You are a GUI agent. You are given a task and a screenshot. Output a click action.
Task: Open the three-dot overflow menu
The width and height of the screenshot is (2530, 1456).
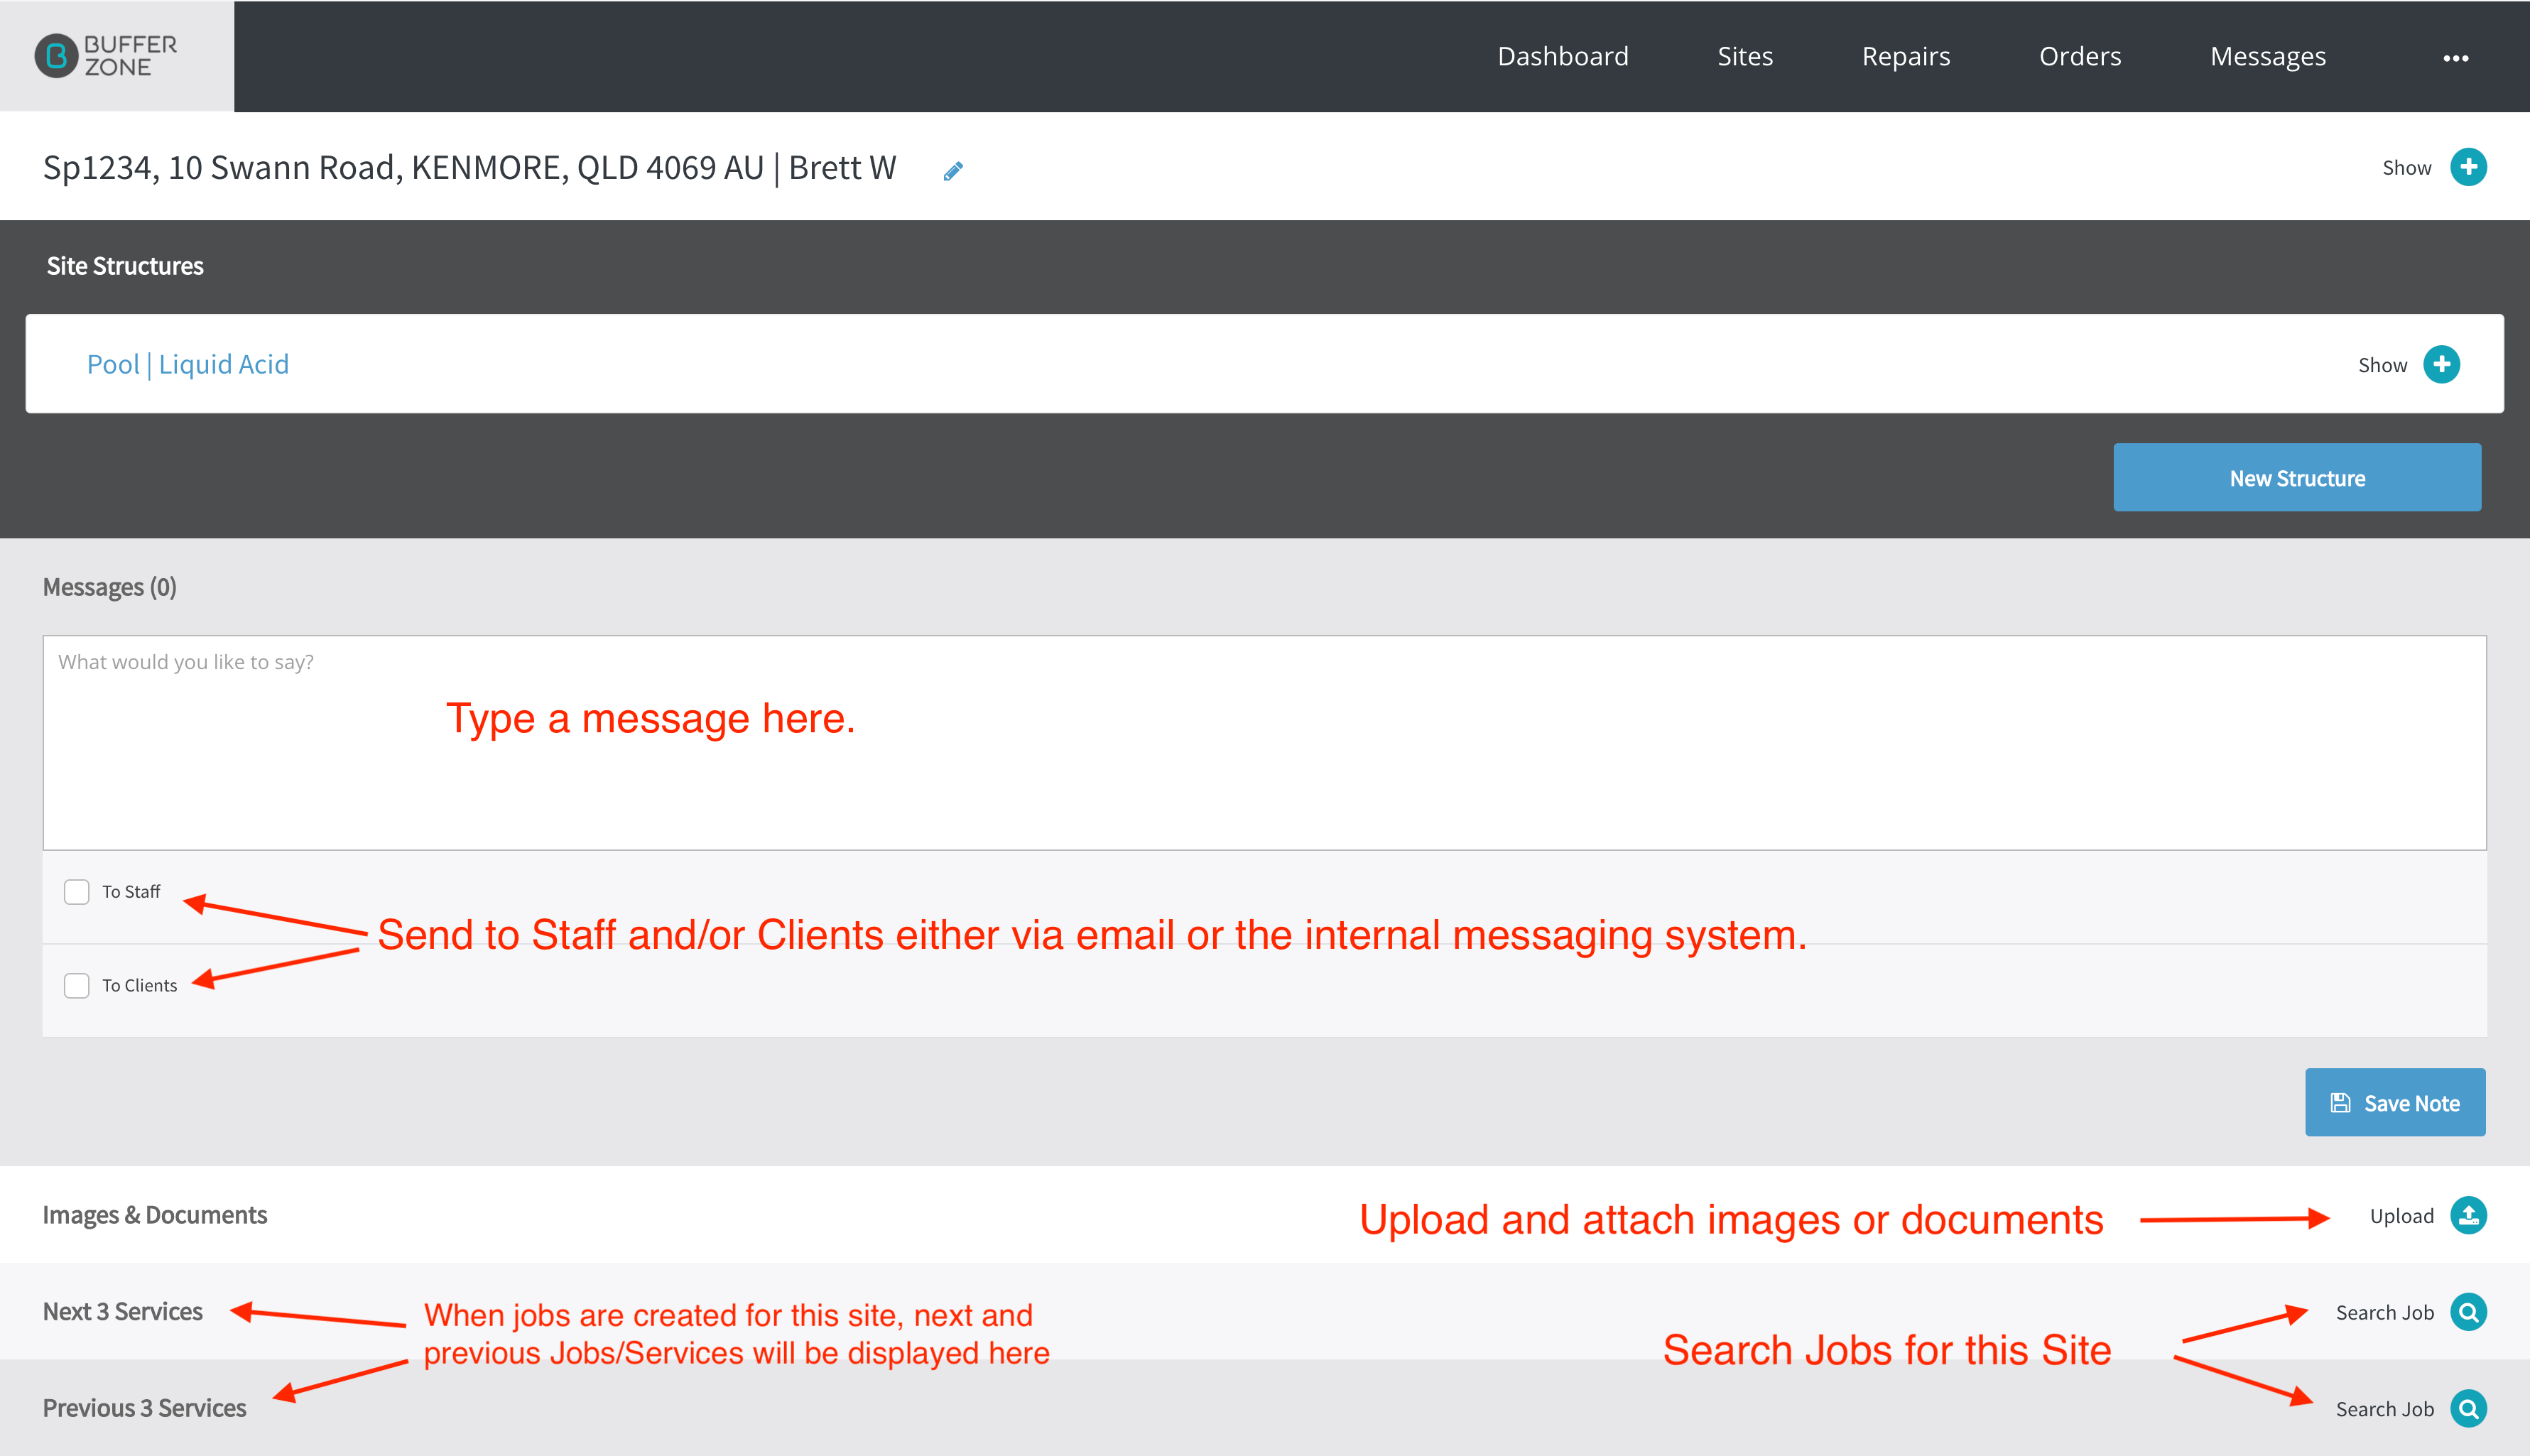[x=2456, y=58]
